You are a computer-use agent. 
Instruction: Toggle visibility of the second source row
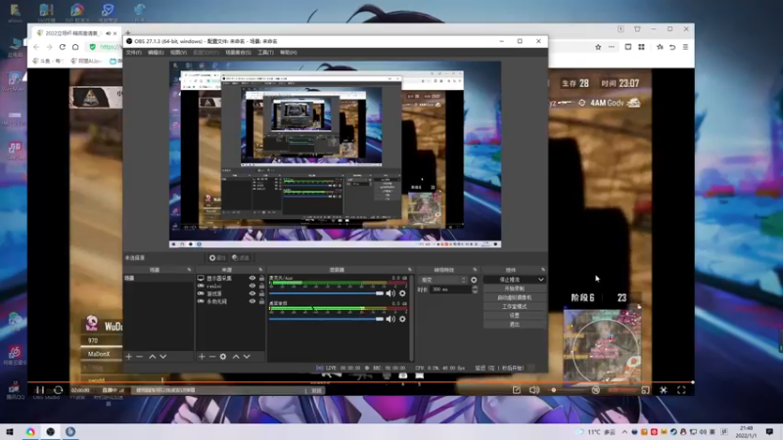pyautogui.click(x=253, y=286)
